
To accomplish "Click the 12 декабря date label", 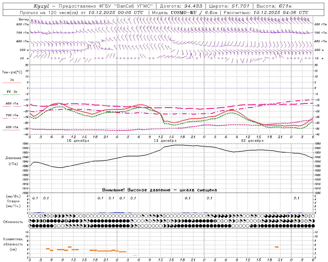I will point(252,141).
